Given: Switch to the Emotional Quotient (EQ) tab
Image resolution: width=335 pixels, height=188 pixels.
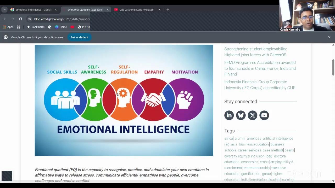Looking at the screenshot, I should pos(86,10).
